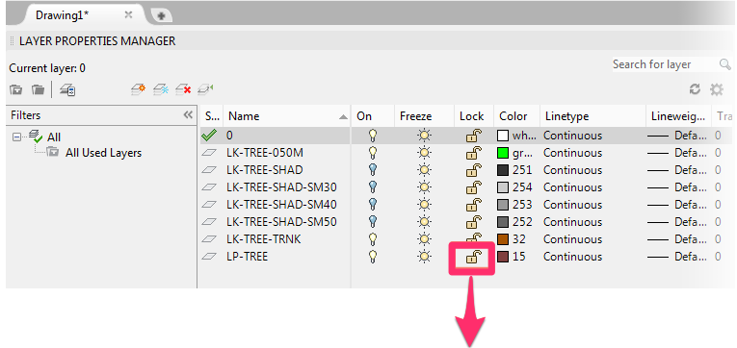The height and width of the screenshot is (348, 737).
Task: Collapse the Filters panel with chevrons
Action: tap(188, 115)
